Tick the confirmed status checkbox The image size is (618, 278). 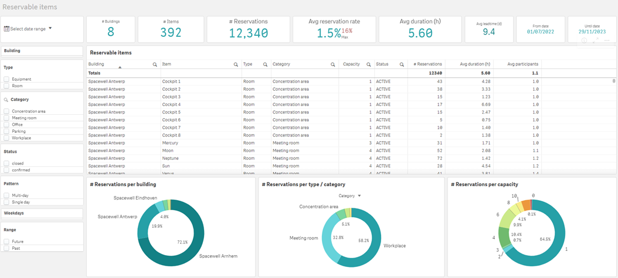(x=6, y=170)
